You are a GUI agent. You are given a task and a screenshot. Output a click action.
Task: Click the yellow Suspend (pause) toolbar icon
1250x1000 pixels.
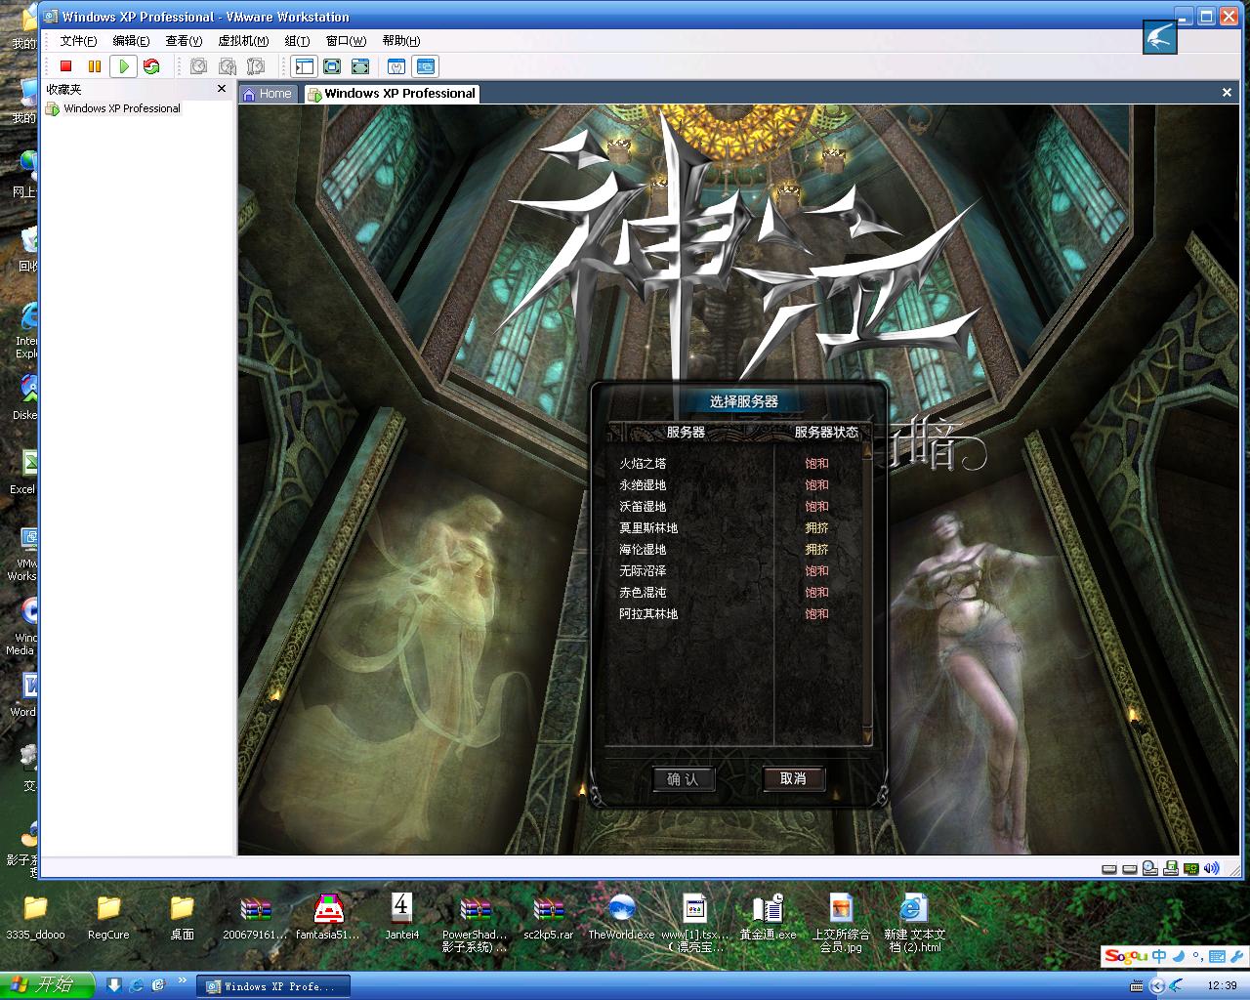coord(95,66)
